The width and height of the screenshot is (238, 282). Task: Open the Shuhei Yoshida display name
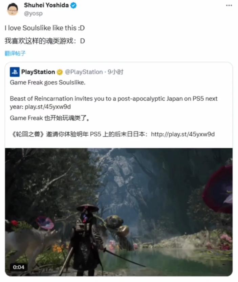46,5
